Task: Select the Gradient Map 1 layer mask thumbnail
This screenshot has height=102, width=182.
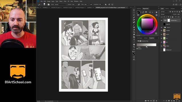Action: pyautogui.click(x=169, y=20)
